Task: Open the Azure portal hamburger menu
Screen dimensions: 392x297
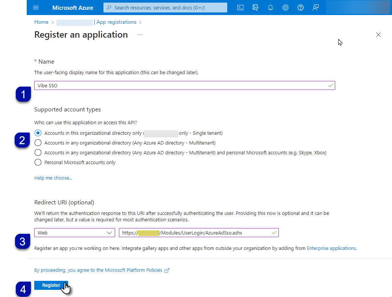Action: point(36,8)
